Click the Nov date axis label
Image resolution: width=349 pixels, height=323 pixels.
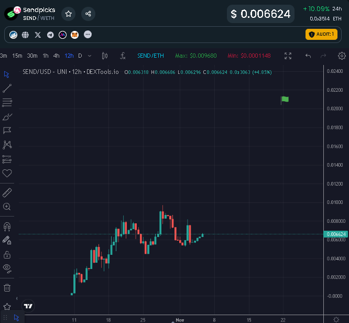coord(180,320)
